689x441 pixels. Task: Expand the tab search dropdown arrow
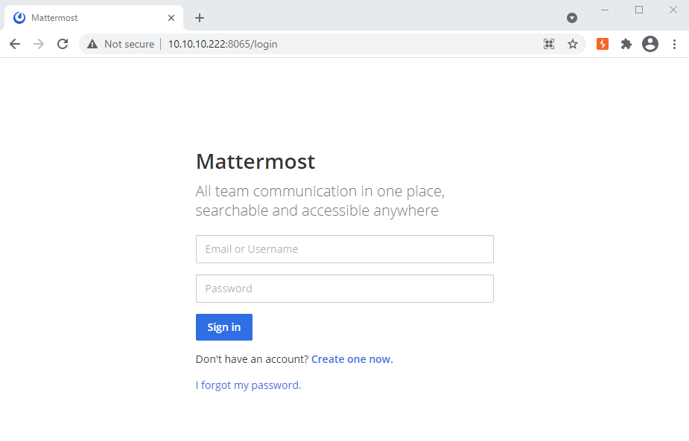[572, 18]
